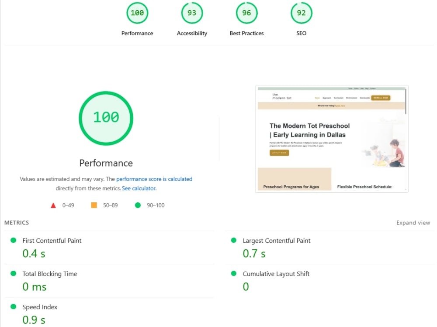The height and width of the screenshot is (327, 437).
Task: Click Speed Index metric label
Action: 40,307
